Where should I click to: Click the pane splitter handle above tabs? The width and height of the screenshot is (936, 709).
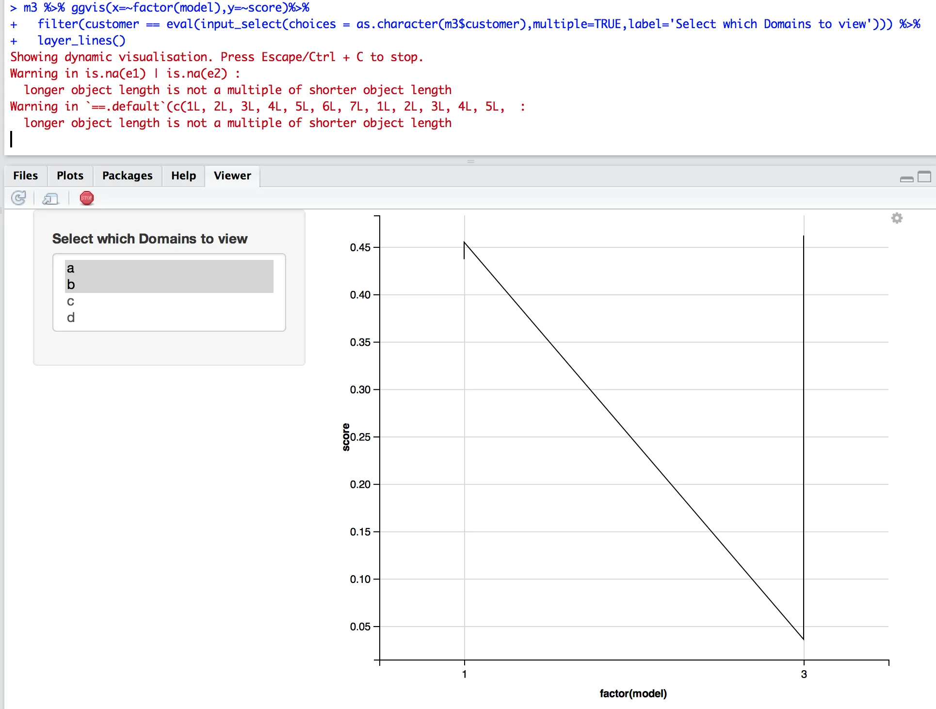tap(470, 161)
